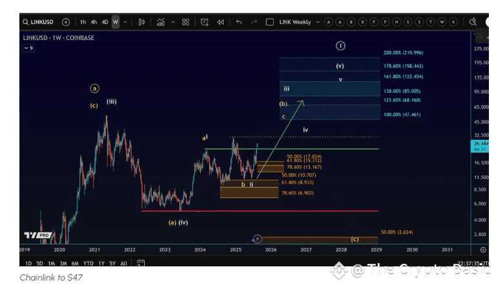496x287 pixels.
Task: Click the (v) wave label
Action: [340, 66]
